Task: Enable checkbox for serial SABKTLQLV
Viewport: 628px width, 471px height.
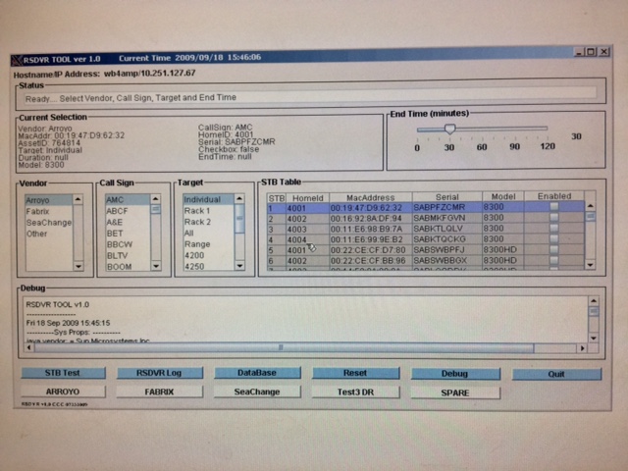Action: click(553, 228)
